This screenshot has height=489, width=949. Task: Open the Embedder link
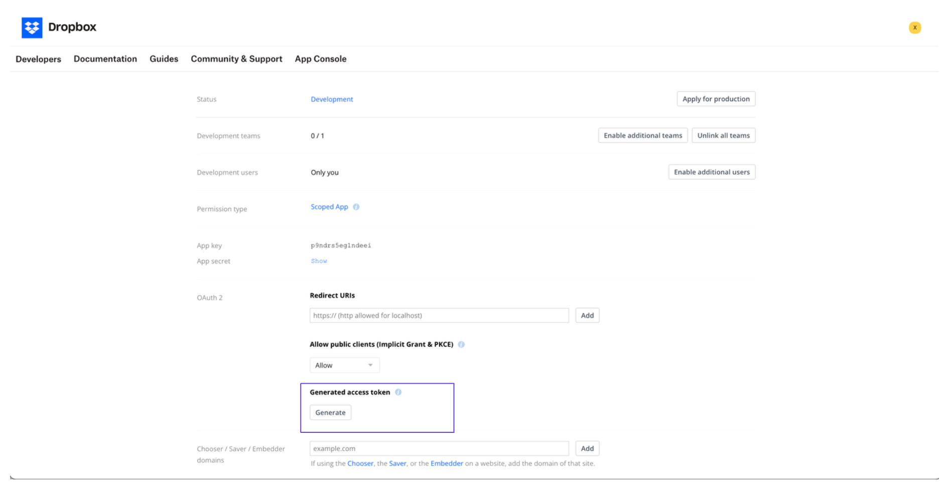point(447,463)
